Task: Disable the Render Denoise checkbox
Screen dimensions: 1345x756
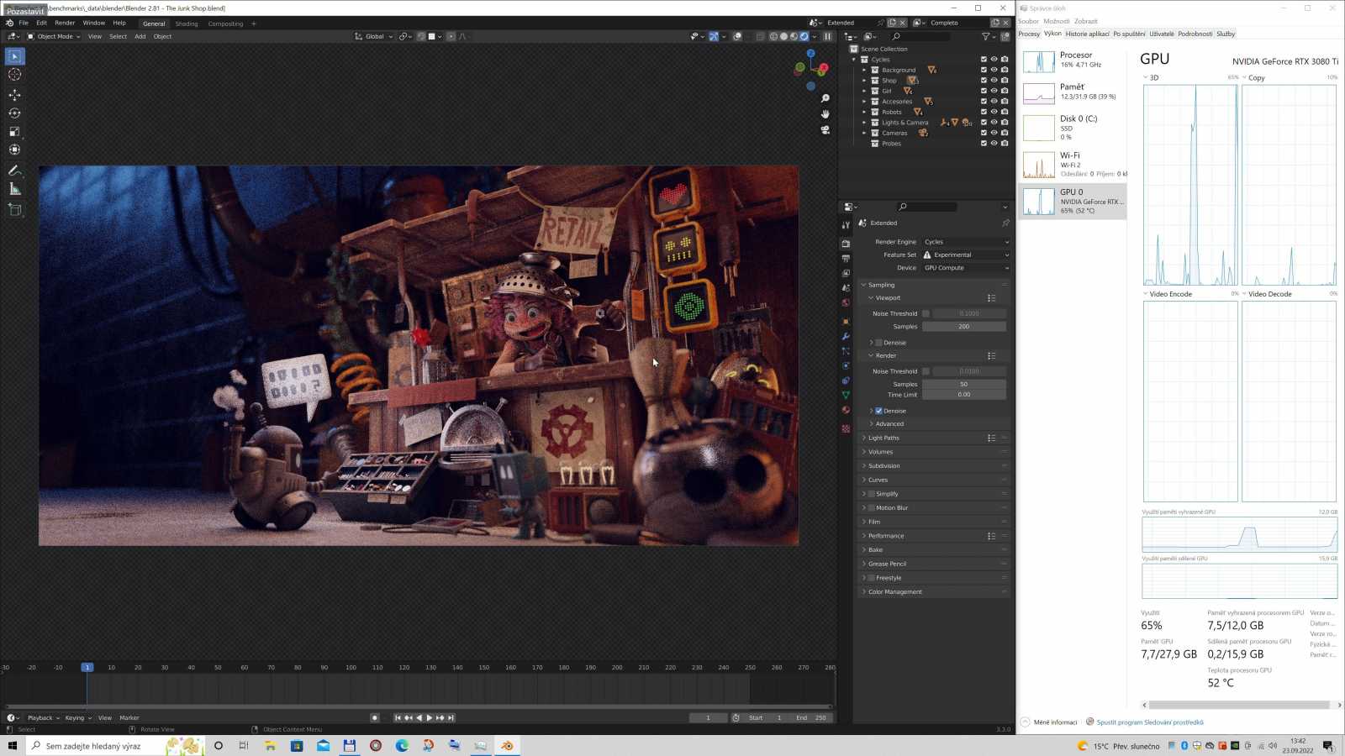Action: (x=878, y=411)
